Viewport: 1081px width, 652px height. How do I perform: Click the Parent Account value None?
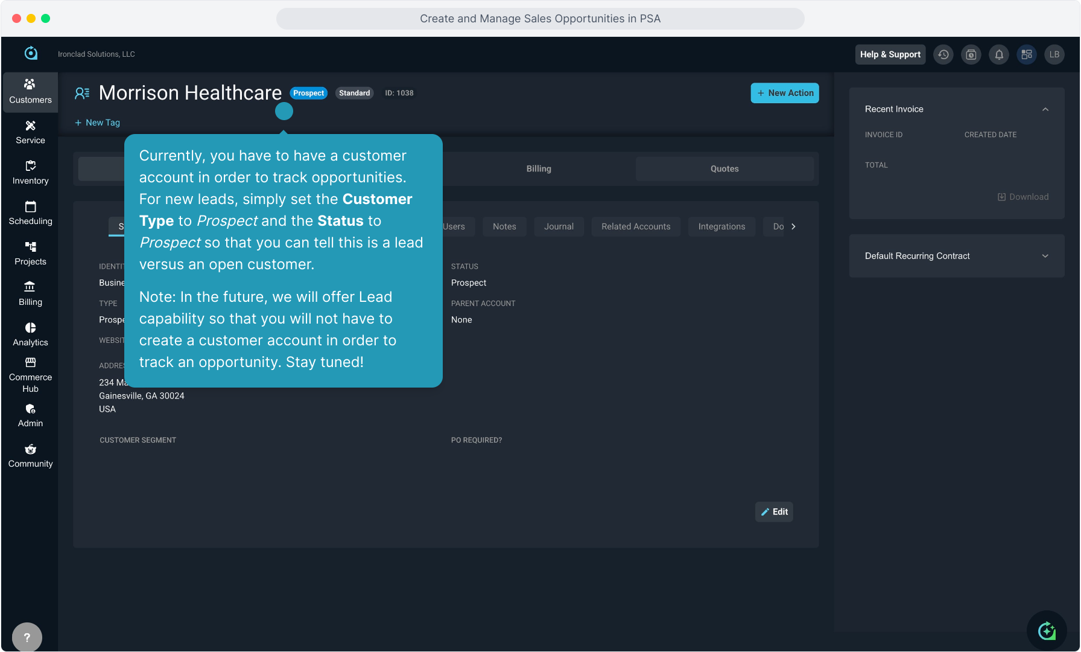coord(461,320)
